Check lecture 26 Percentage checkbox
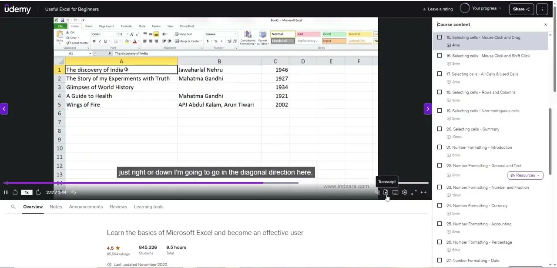Viewport: 557px width, 268px height. pos(440,242)
